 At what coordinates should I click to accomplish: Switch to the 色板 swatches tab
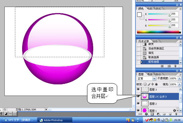[149, 8]
